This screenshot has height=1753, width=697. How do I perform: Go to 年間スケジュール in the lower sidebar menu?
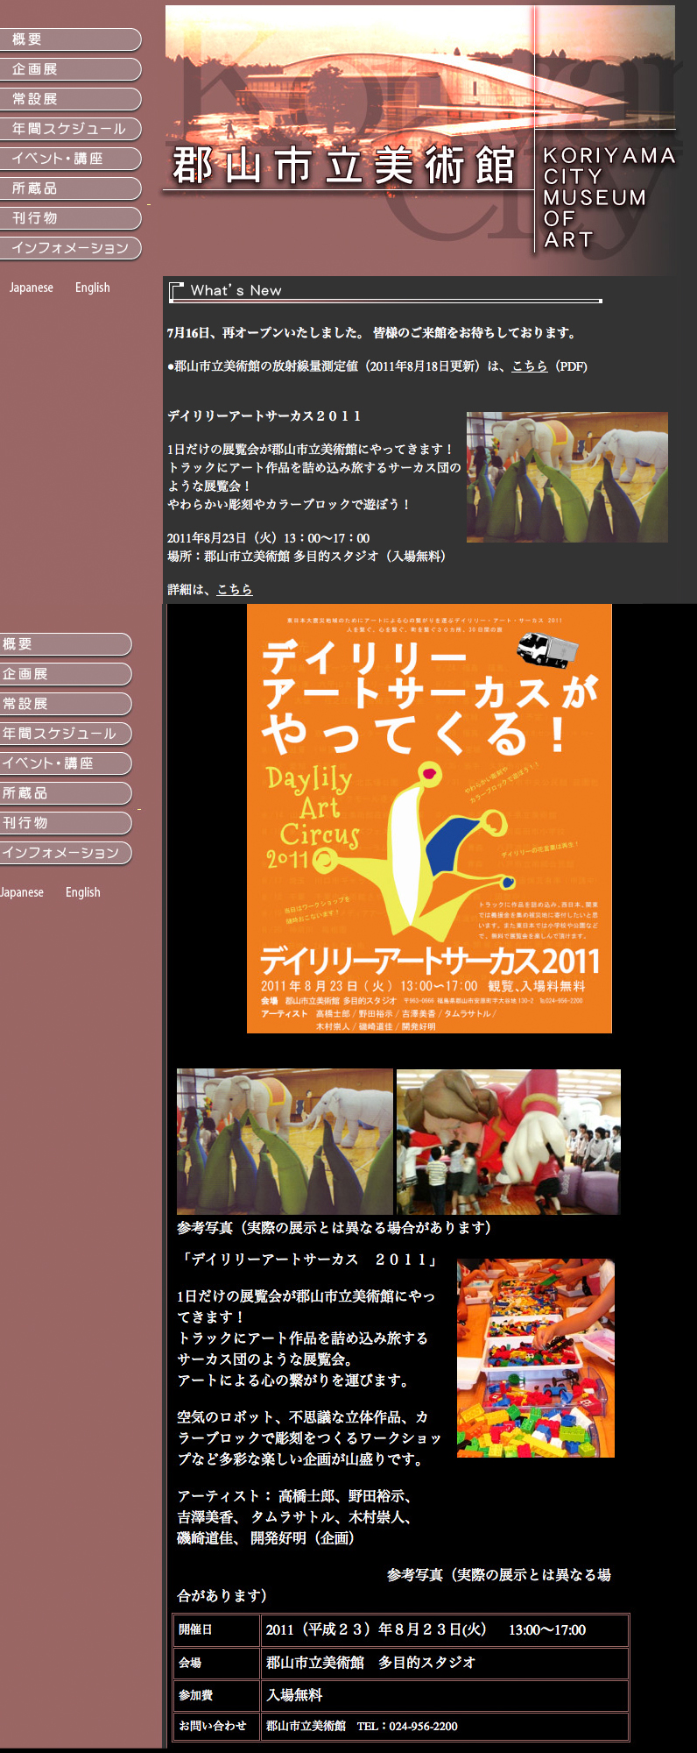(66, 734)
